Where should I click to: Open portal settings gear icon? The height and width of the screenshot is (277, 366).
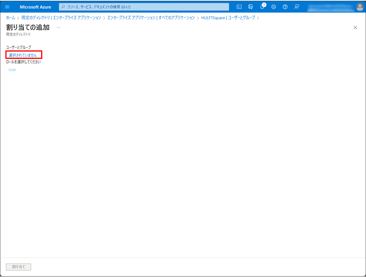click(x=274, y=7)
